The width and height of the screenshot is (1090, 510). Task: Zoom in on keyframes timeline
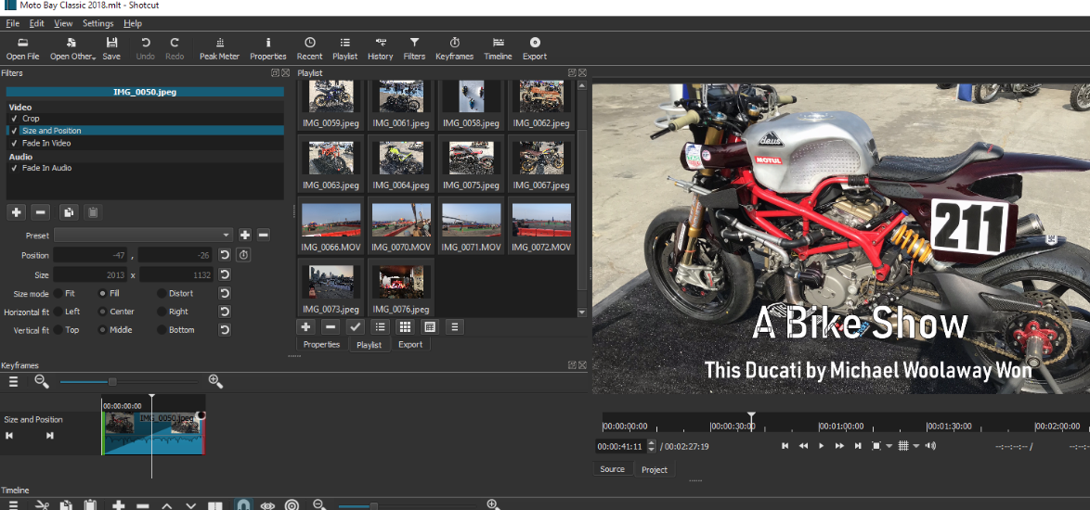[x=215, y=381]
